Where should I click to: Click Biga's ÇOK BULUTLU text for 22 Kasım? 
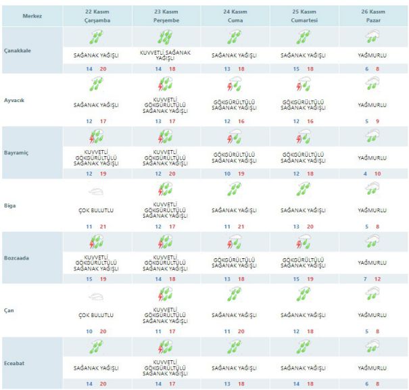tap(97, 210)
